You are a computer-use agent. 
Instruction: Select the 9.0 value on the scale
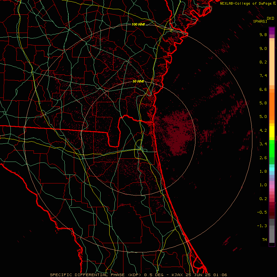(x=263, y=48)
